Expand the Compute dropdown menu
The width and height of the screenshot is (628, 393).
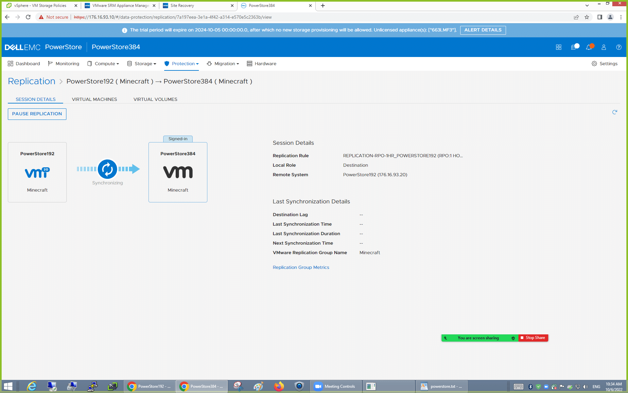click(103, 64)
